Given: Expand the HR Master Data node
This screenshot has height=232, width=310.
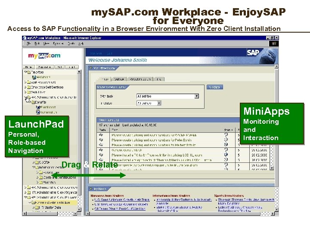Looking at the screenshot, I should [x=34, y=208].
